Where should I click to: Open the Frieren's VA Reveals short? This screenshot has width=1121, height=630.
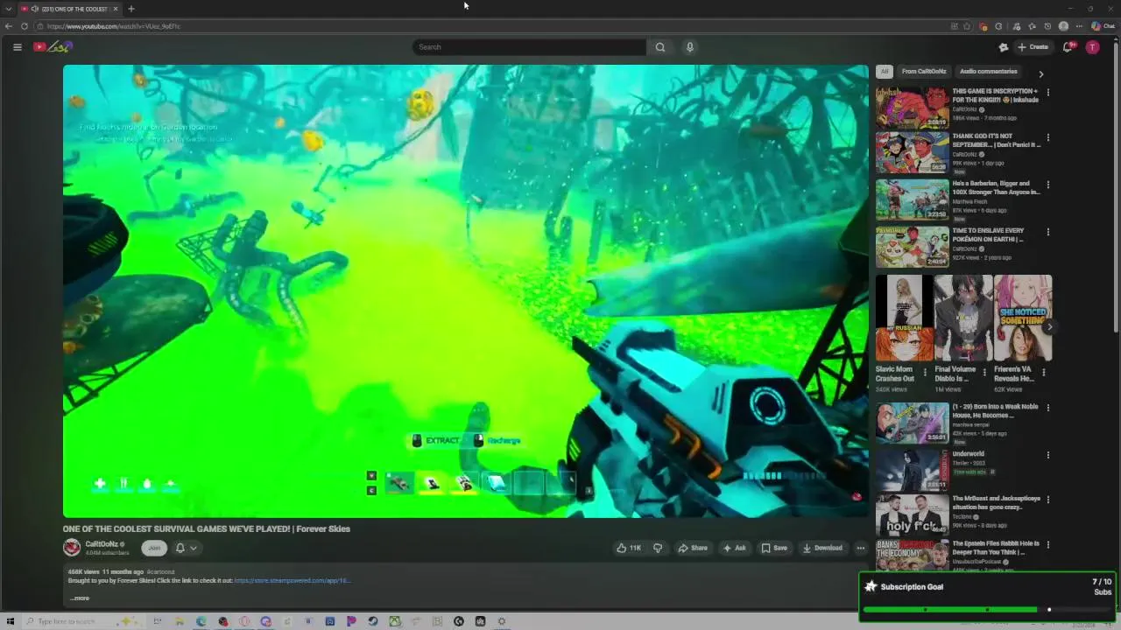[1023, 318]
